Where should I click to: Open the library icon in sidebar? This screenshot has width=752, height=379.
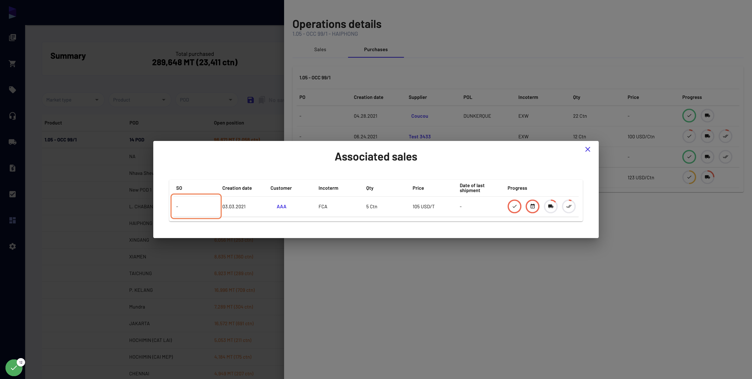pos(12,37)
